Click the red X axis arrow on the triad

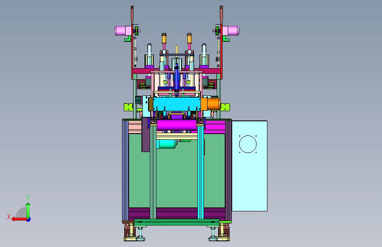[x=19, y=219]
